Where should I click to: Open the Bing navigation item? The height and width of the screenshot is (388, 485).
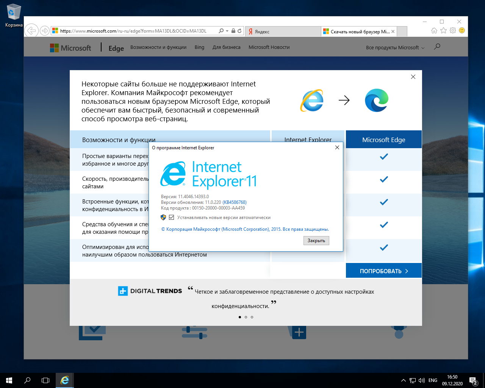pyautogui.click(x=199, y=47)
